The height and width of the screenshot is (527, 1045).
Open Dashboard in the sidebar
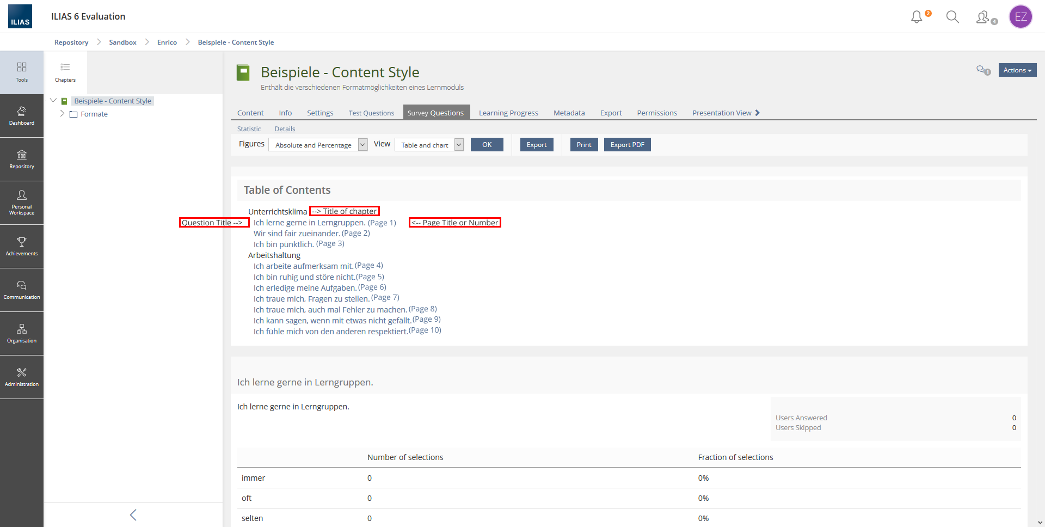pyautogui.click(x=22, y=116)
